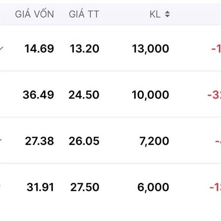
Task: Click the red loss value beside 10,000
Action: (x=214, y=95)
